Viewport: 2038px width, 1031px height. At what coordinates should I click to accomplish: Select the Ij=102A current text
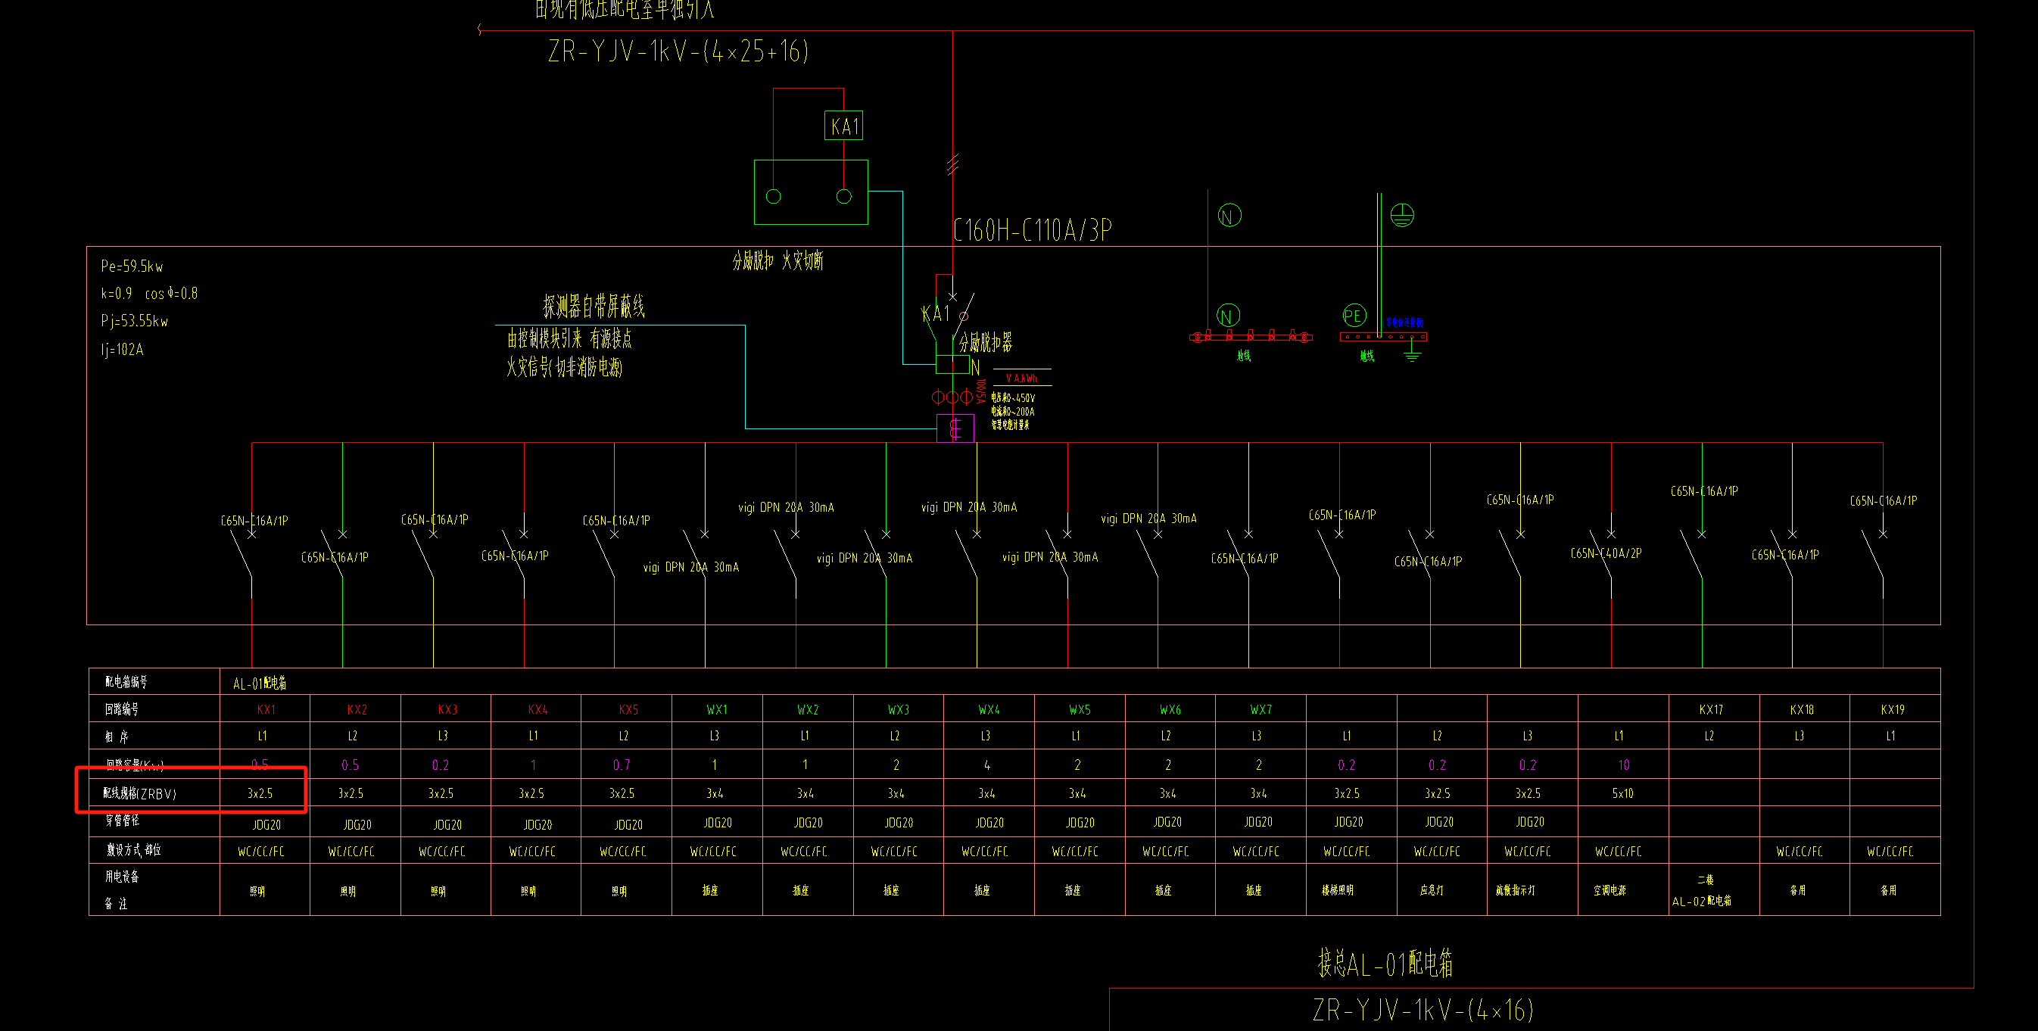pos(123,350)
